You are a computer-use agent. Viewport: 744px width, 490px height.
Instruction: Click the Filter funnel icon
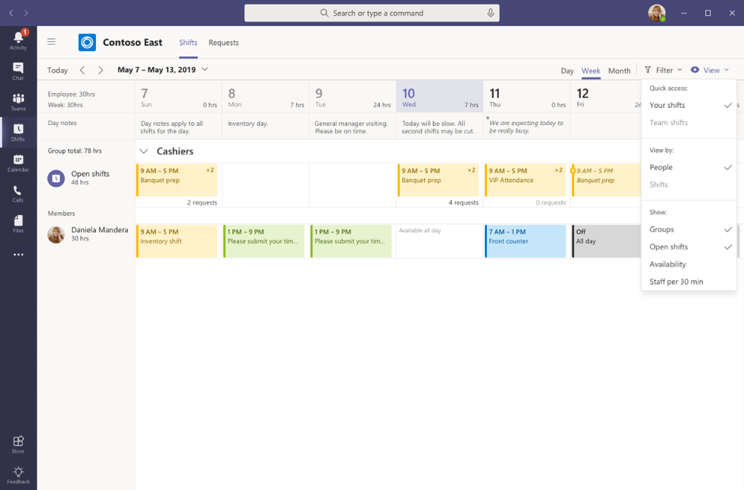pyautogui.click(x=648, y=70)
